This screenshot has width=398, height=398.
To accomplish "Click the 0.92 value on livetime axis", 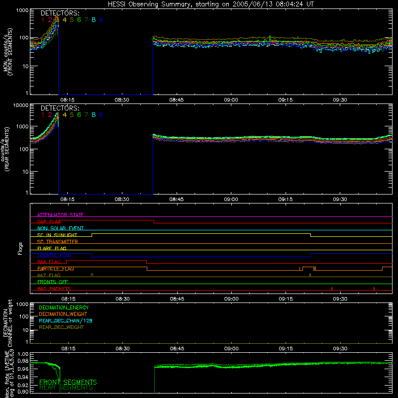I will 23,385.
